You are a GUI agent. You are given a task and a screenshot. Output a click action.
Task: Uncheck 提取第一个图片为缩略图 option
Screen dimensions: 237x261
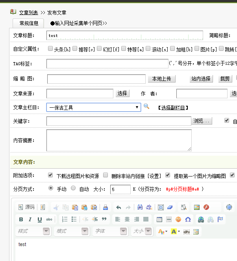168,175
